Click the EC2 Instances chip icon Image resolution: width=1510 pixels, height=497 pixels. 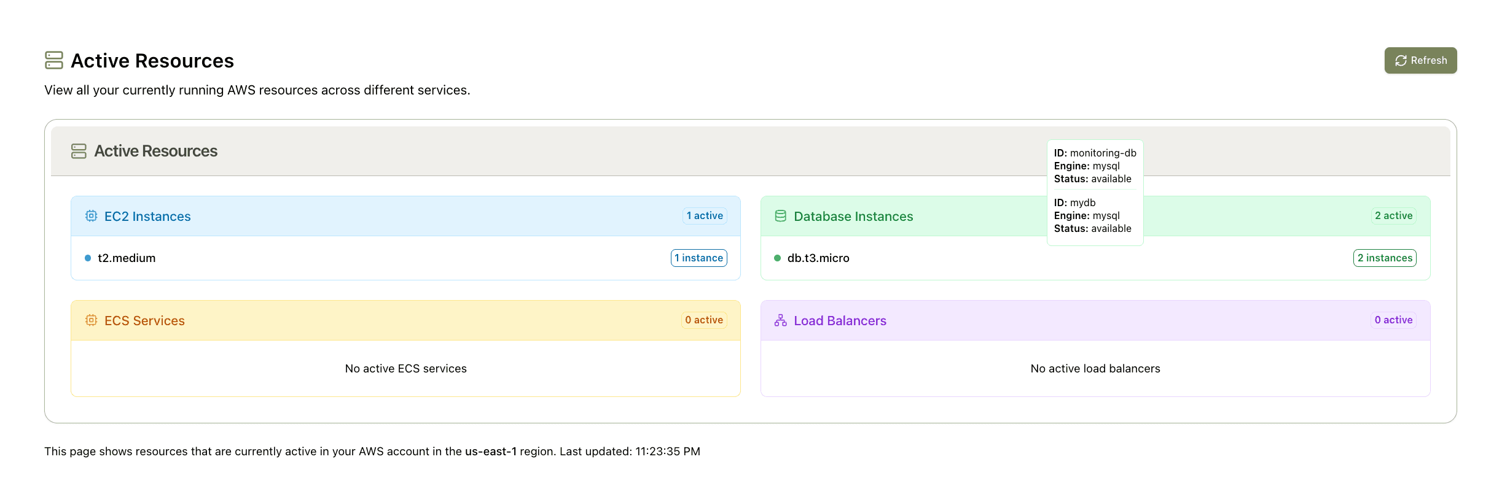(x=91, y=216)
